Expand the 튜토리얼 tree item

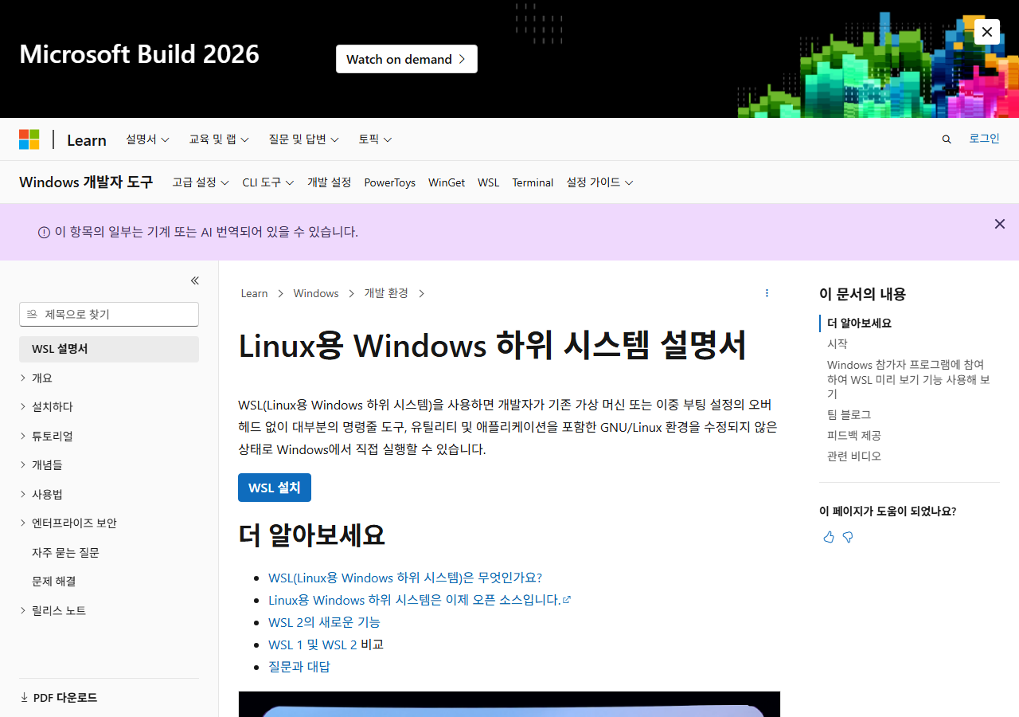(x=109, y=437)
